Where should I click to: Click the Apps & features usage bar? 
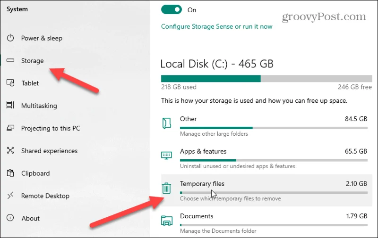(274, 160)
